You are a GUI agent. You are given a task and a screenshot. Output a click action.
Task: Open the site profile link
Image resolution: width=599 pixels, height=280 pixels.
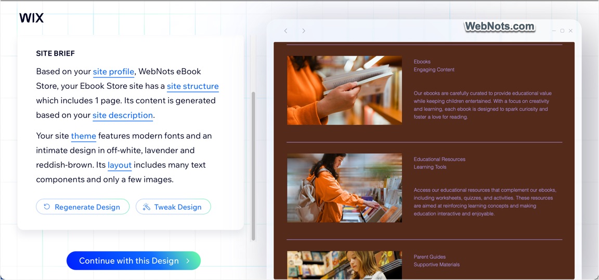tap(113, 72)
